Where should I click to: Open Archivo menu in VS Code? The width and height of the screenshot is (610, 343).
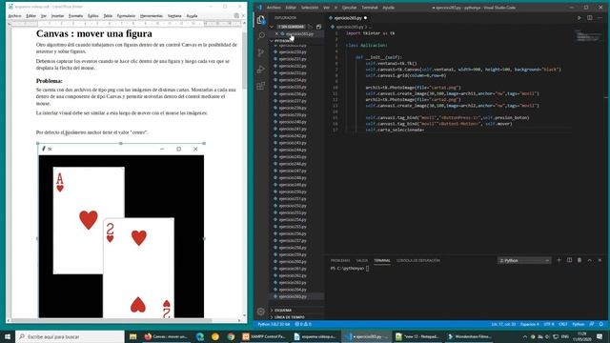tap(274, 8)
